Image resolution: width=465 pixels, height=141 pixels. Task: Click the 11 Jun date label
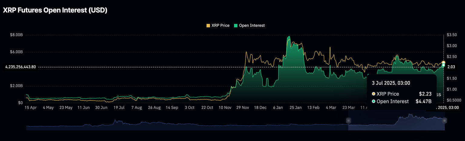coord(84,108)
